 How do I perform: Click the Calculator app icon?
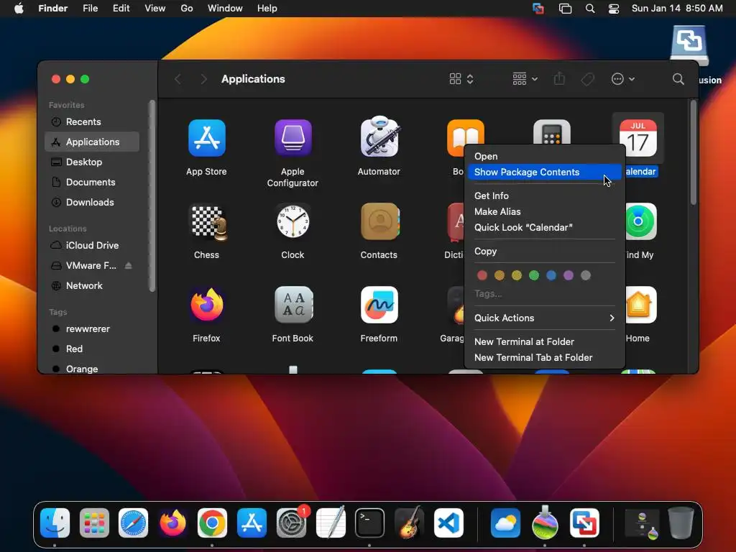552,132
